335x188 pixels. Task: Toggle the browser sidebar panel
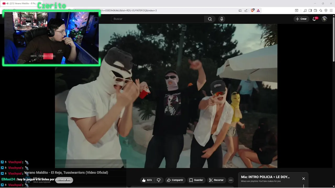pyautogui.click(x=310, y=10)
